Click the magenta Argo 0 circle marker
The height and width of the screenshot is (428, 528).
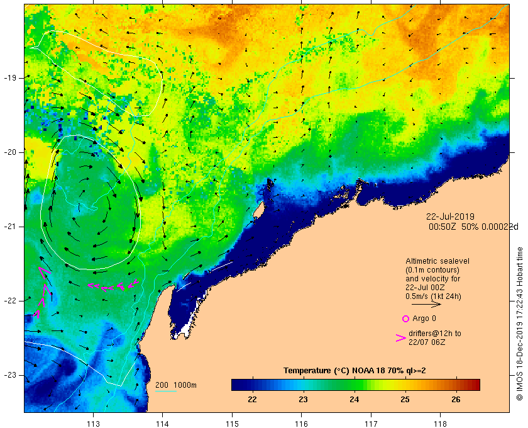pyautogui.click(x=405, y=318)
